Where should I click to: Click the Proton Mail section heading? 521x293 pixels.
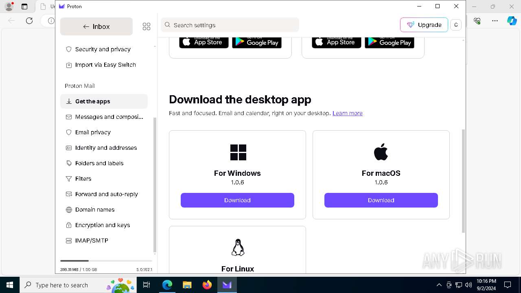point(80,86)
